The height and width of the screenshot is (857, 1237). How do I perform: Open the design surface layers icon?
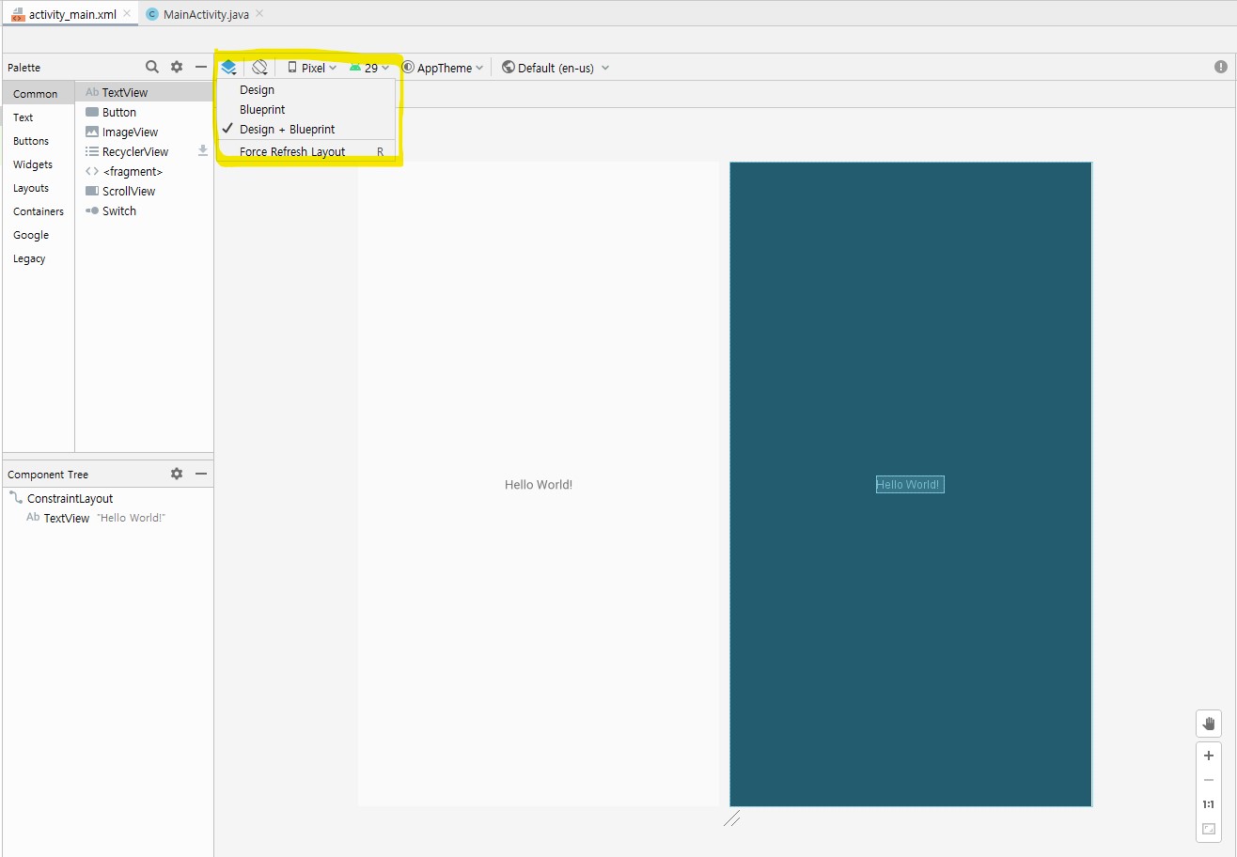pos(228,68)
